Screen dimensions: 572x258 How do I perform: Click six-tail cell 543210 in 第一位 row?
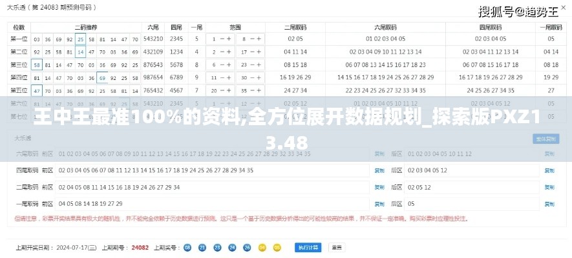tap(153, 39)
